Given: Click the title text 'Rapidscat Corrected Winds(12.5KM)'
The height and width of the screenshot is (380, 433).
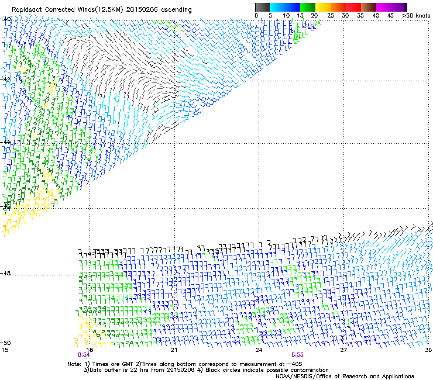Looking at the screenshot, I should [68, 10].
